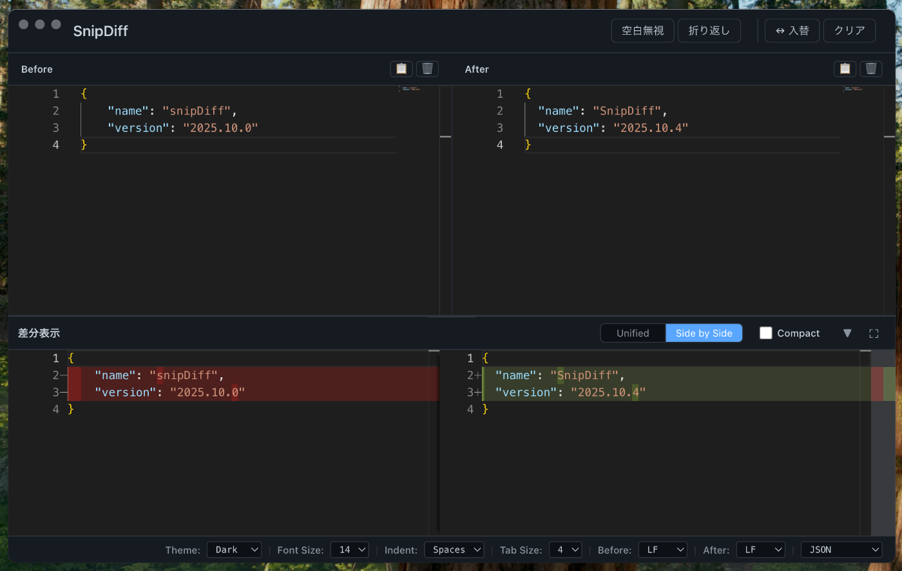Clear the Before pane with trash icon
Viewport: 902px width, 571px height.
pyautogui.click(x=427, y=69)
